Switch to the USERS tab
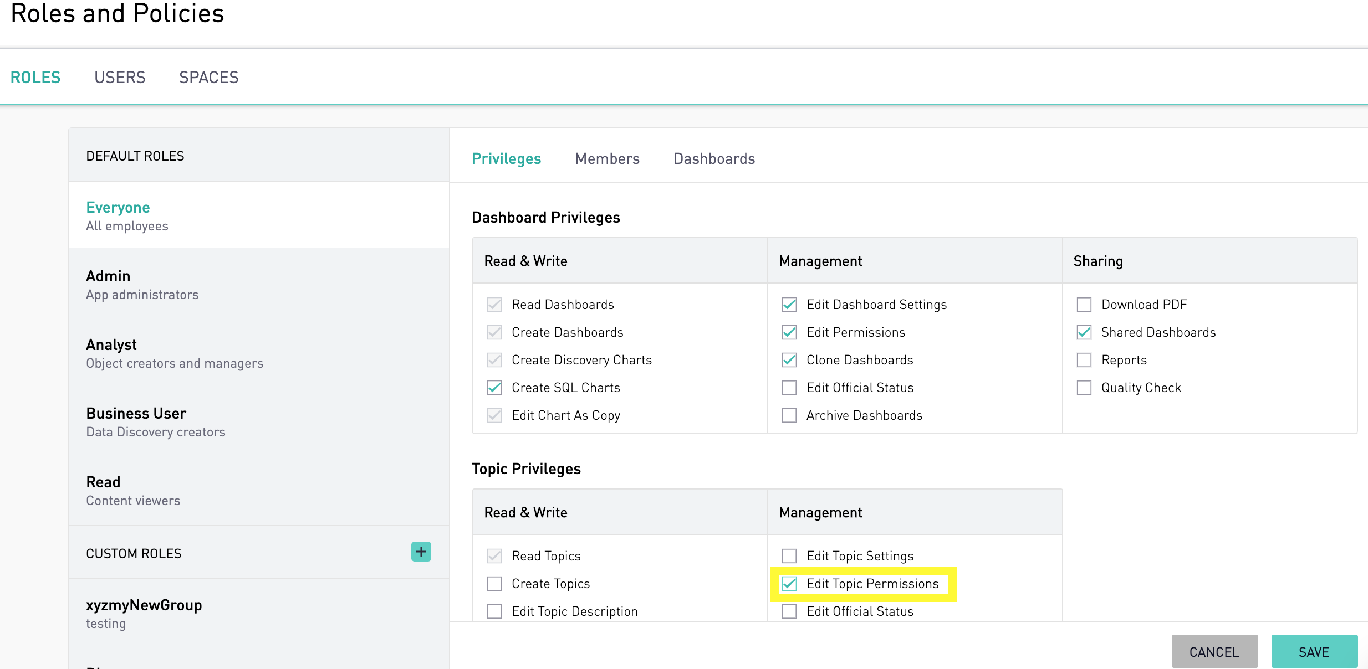This screenshot has height=669, width=1368. coord(120,78)
